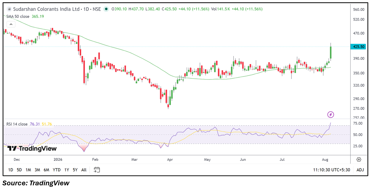The height and width of the screenshot is (189, 369).
Task: Open the go-to-date calendar icon
Action: (x=97, y=170)
